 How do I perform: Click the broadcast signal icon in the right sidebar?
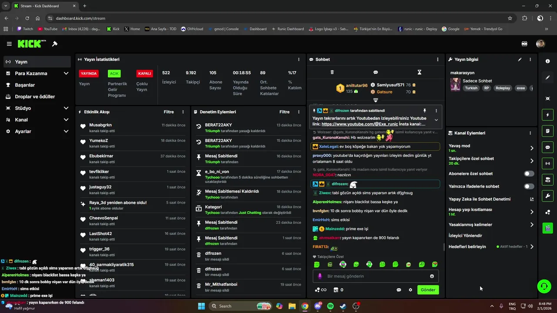click(547, 163)
